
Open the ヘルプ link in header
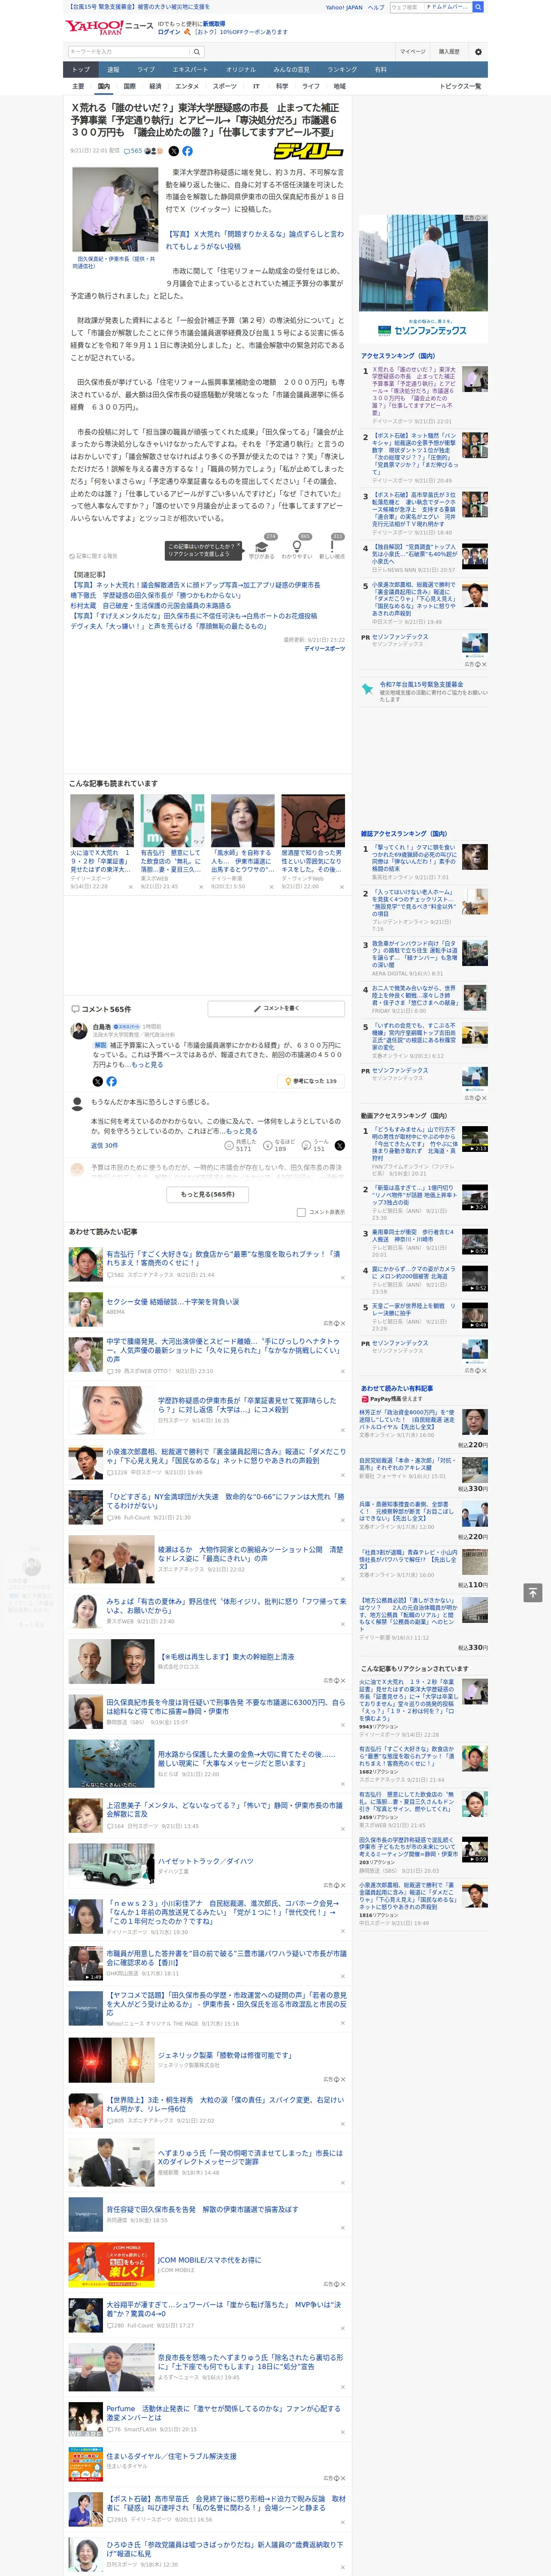[375, 7]
